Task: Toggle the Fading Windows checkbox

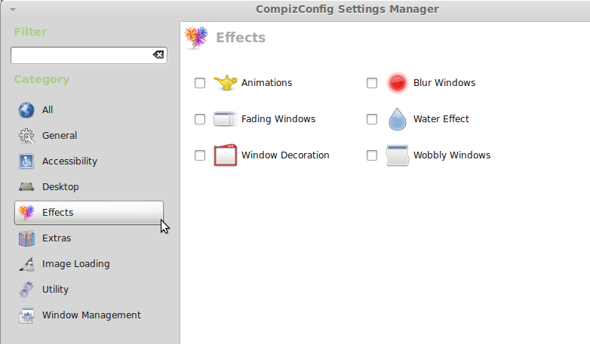Action: (x=200, y=119)
